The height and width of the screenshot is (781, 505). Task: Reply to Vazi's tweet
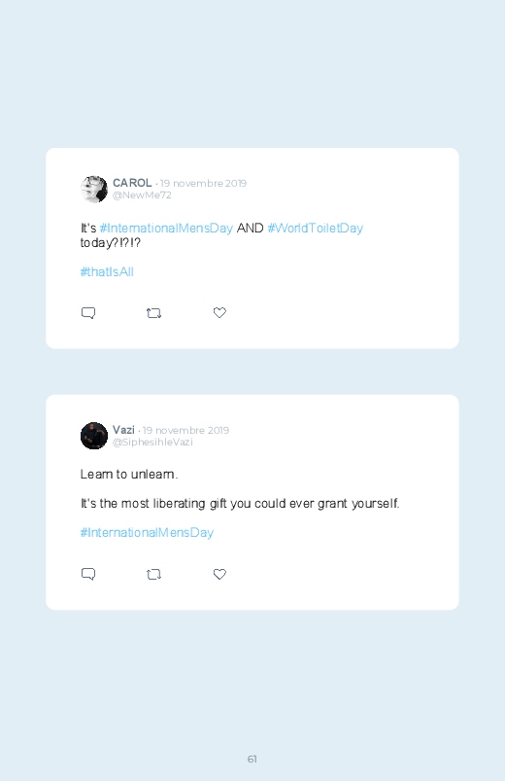(88, 574)
